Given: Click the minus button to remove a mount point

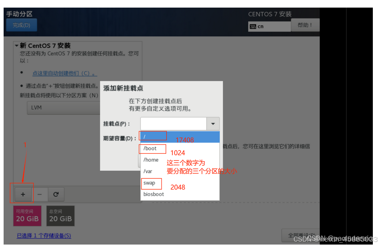Looking at the screenshot, I should [40, 194].
